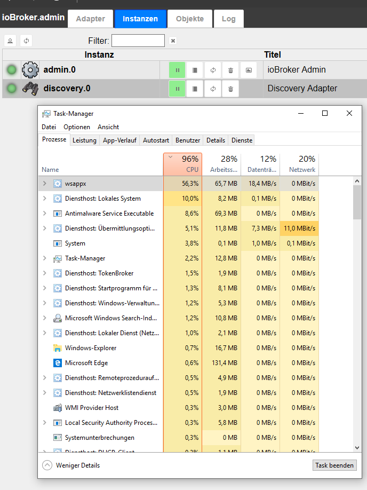This screenshot has height=490, width=367.
Task: Click the WMI Provider Host icon
Action: click(58, 408)
